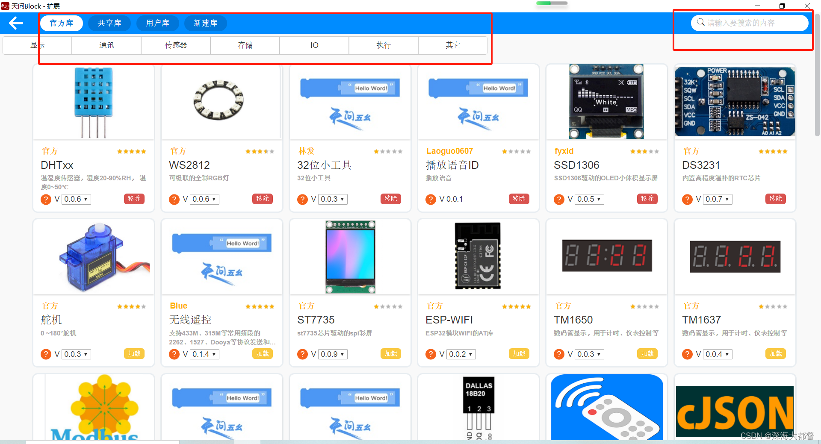Open help icon for TM1650
The width and height of the screenshot is (821, 444).
[x=559, y=354]
